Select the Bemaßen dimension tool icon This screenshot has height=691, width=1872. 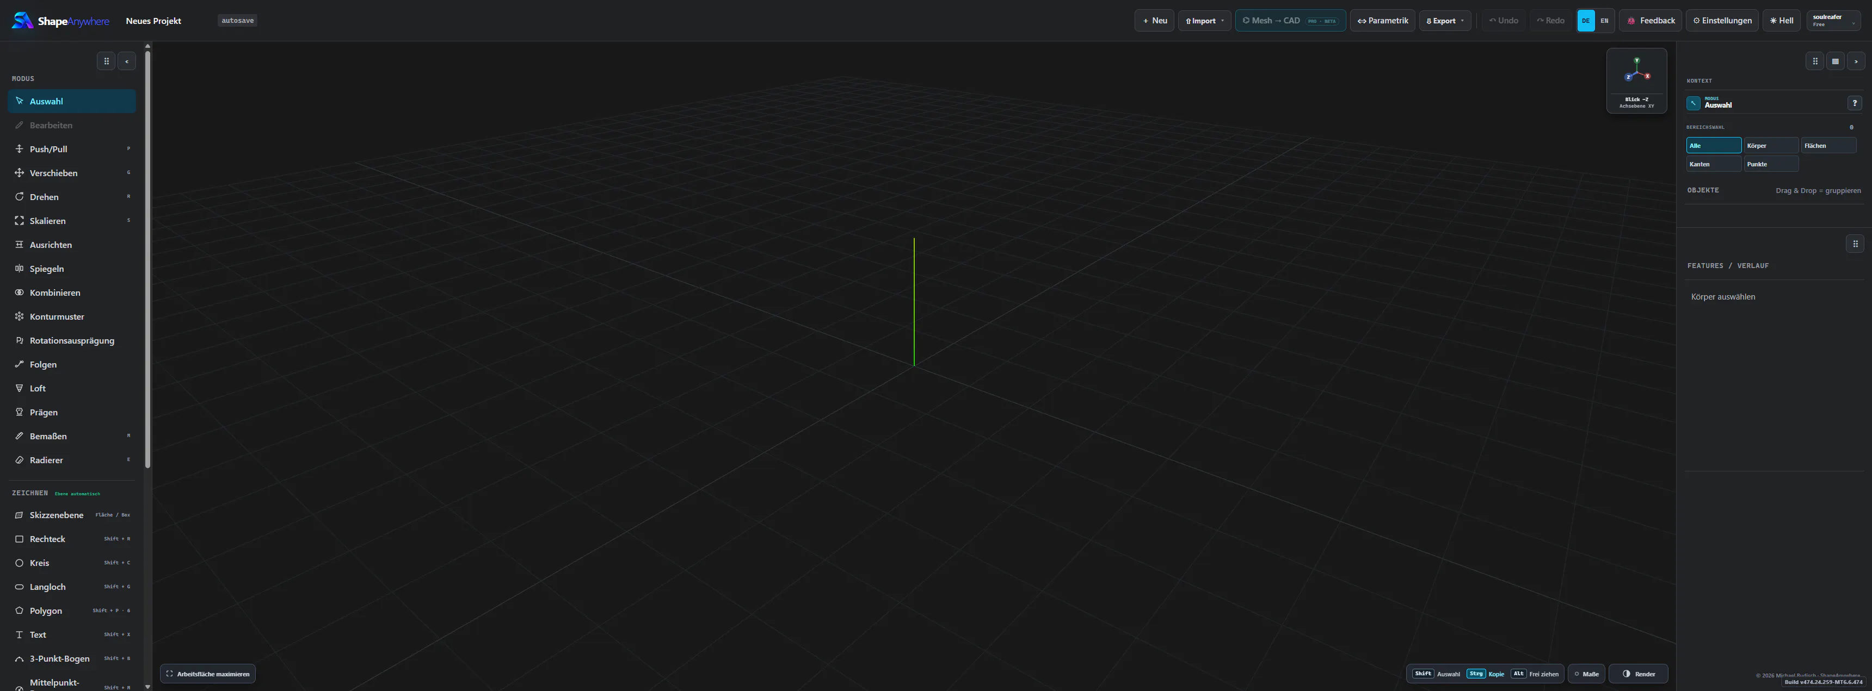19,436
